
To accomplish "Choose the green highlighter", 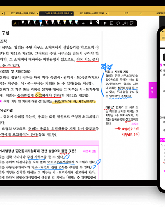I will point(71,22).
